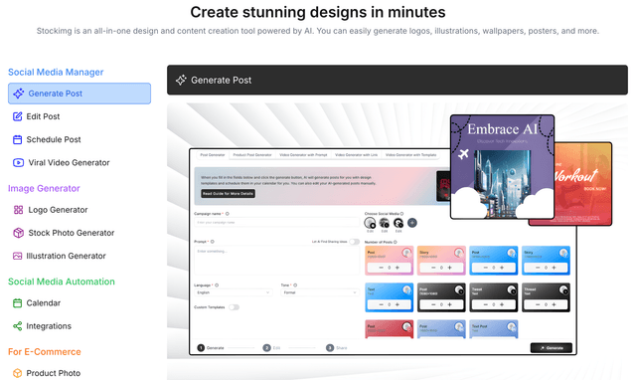
Task: Switch to the Product Post Generator tab
Action: [252, 155]
